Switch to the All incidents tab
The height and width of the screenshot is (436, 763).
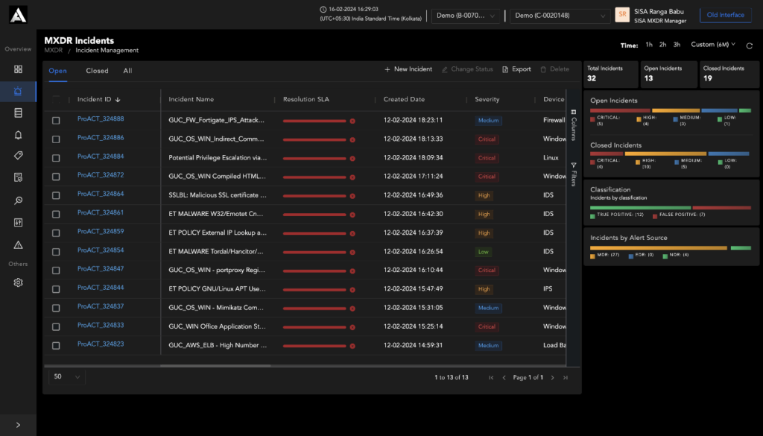pyautogui.click(x=128, y=71)
